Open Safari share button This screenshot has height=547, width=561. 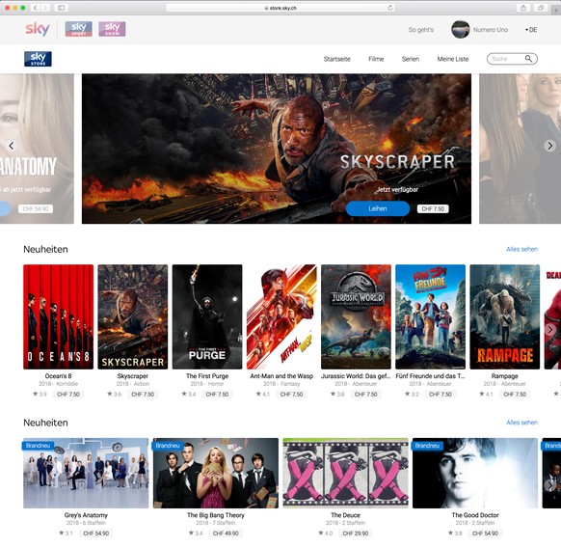pyautogui.click(x=523, y=8)
